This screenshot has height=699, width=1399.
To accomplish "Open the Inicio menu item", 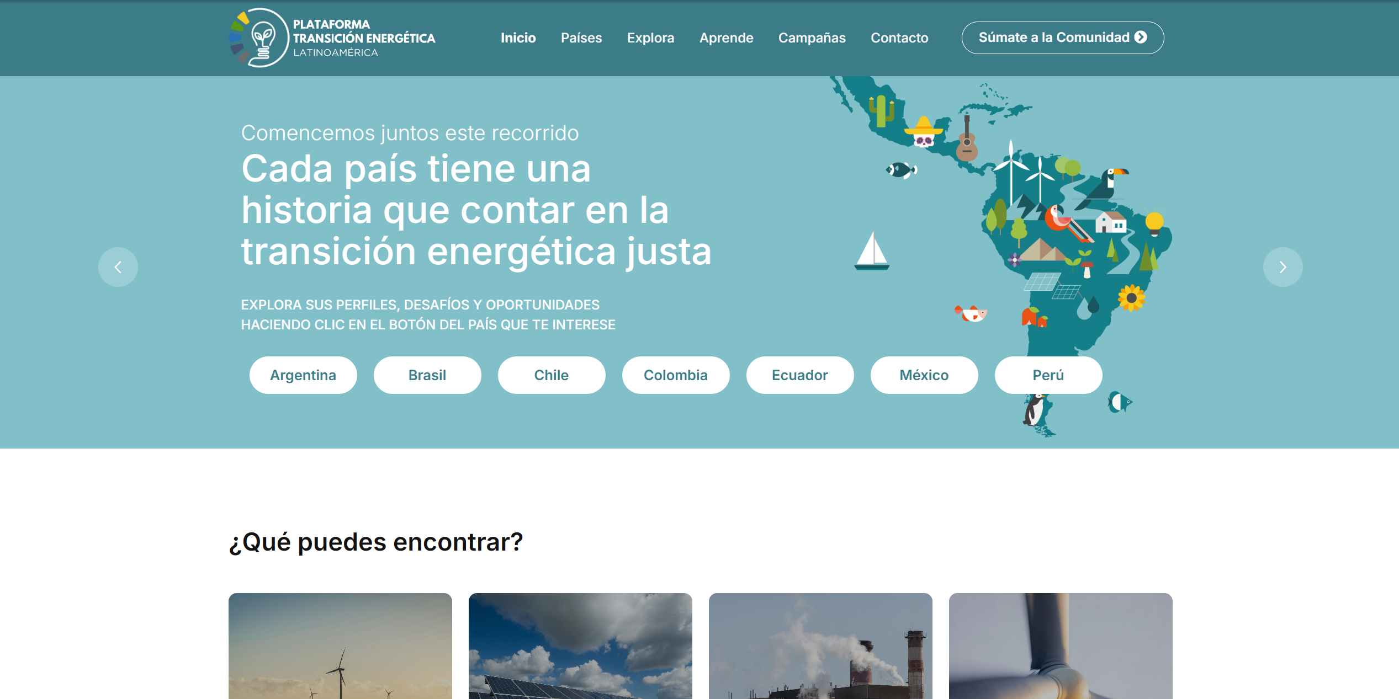I will coord(518,38).
